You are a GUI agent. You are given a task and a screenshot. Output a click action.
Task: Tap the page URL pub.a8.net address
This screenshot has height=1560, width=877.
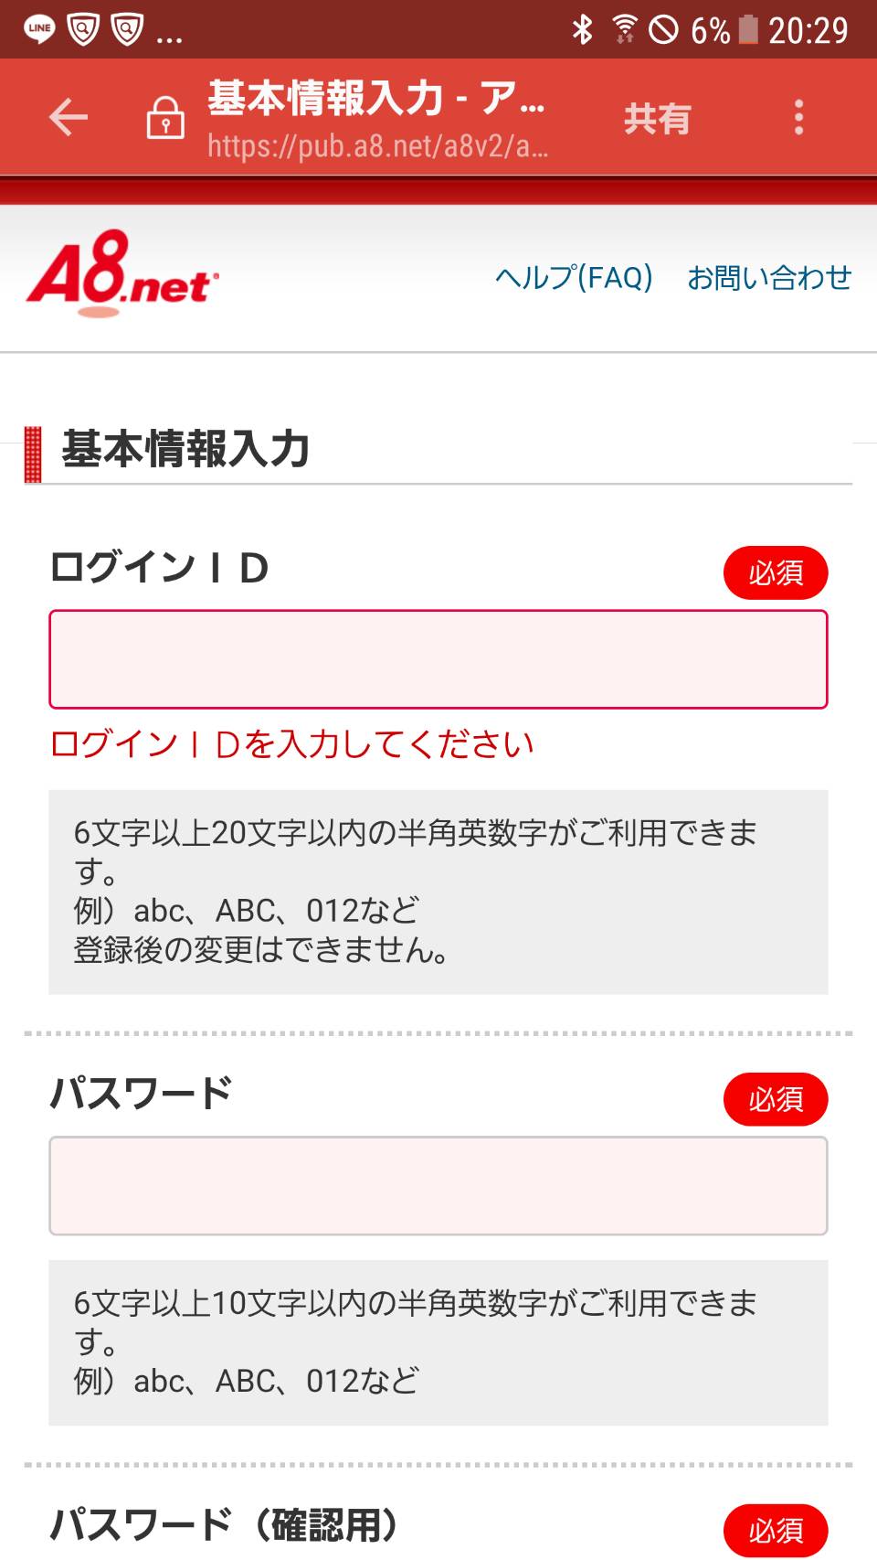point(377,146)
